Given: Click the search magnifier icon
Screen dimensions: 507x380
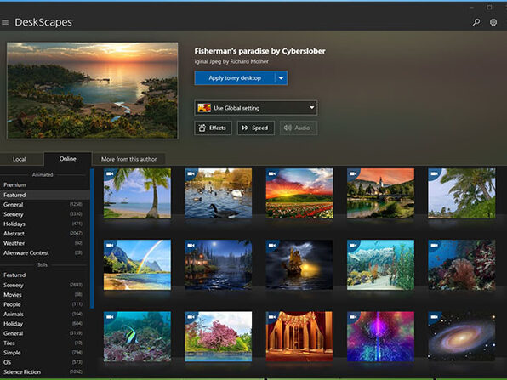Looking at the screenshot, I should 476,22.
